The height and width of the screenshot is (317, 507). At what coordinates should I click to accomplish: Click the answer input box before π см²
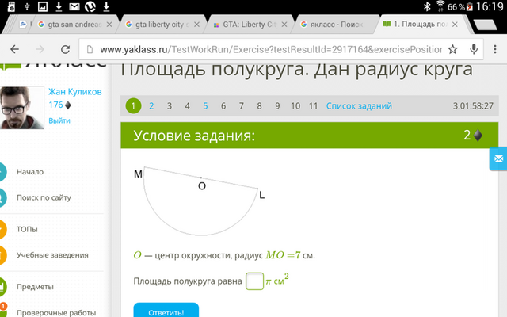[255, 281]
